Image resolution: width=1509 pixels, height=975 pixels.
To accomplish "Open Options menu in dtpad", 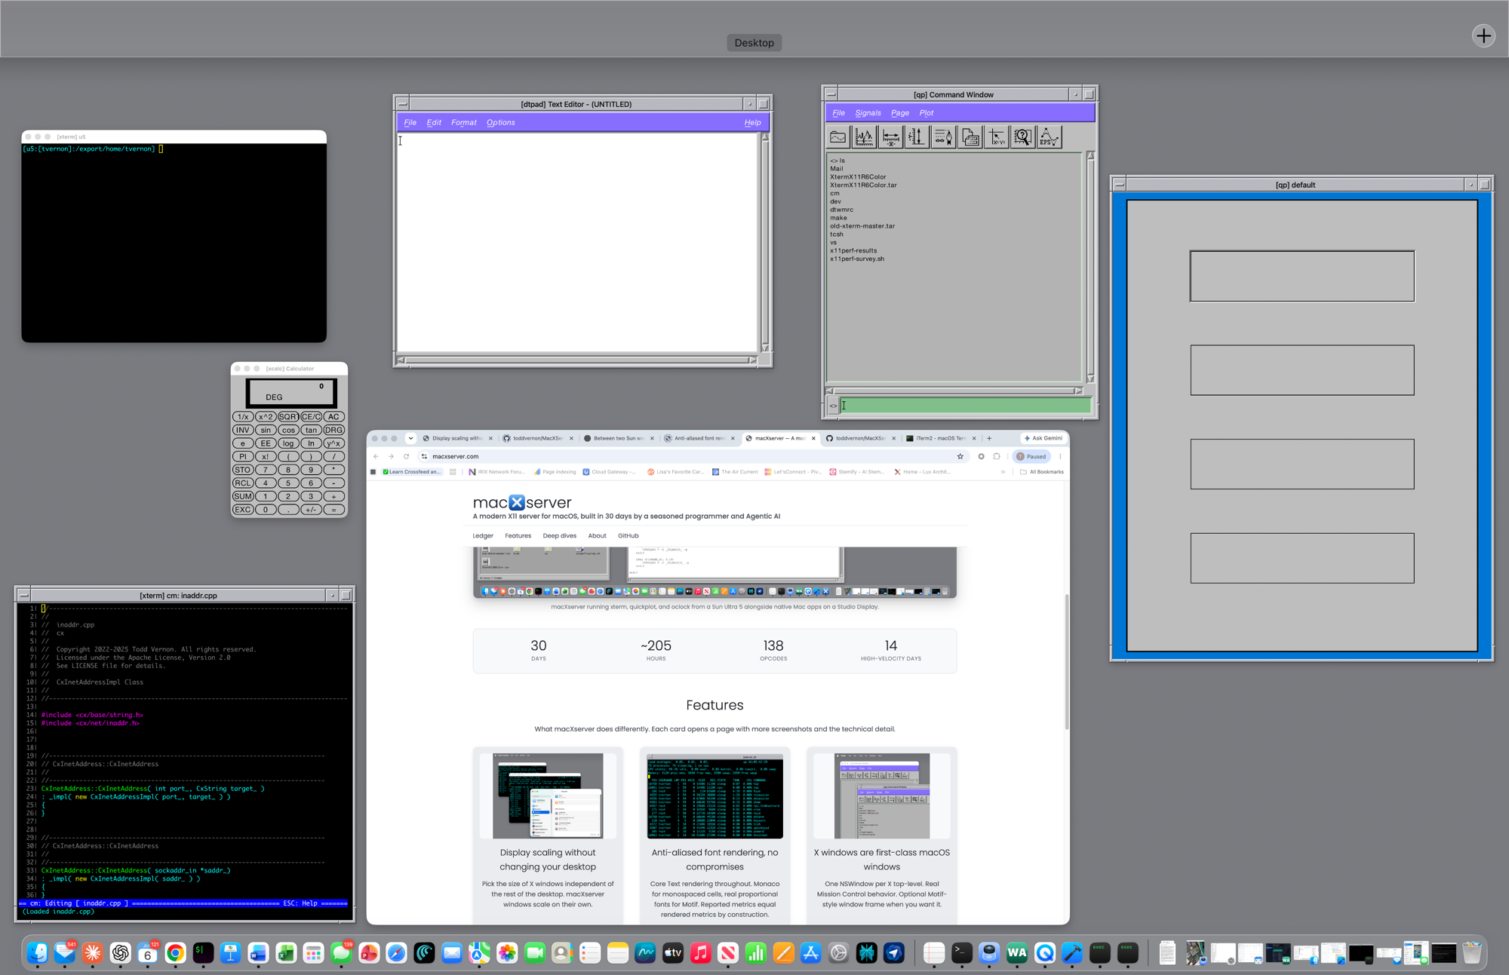I will point(500,122).
